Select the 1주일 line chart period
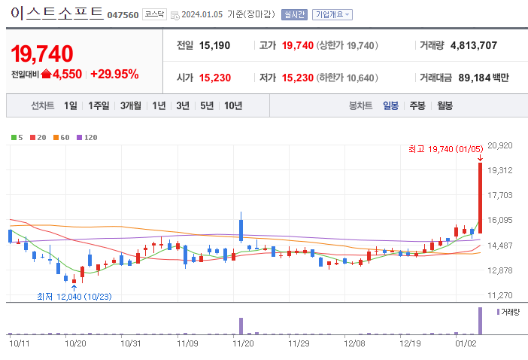Screen dimensions: 528x360 pyautogui.click(x=99, y=106)
